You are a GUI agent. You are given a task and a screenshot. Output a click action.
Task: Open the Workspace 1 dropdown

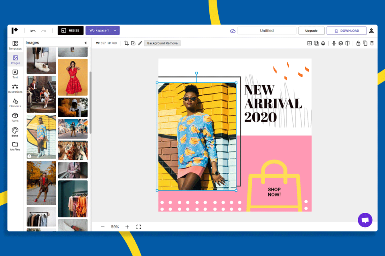coord(102,30)
